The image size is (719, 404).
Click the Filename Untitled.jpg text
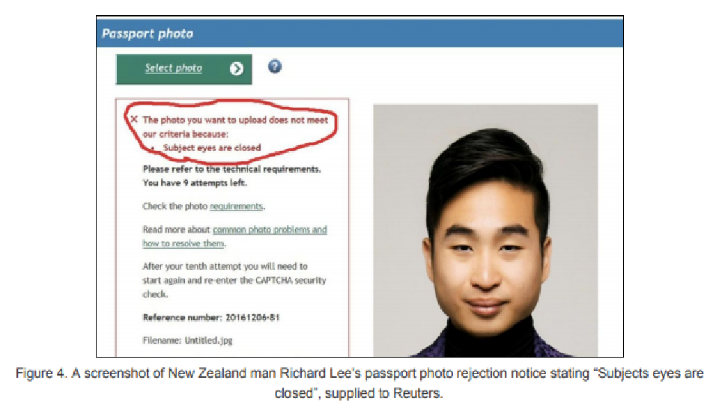pos(187,340)
